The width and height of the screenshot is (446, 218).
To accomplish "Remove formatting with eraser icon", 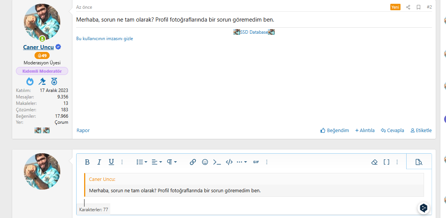I will tap(374, 162).
